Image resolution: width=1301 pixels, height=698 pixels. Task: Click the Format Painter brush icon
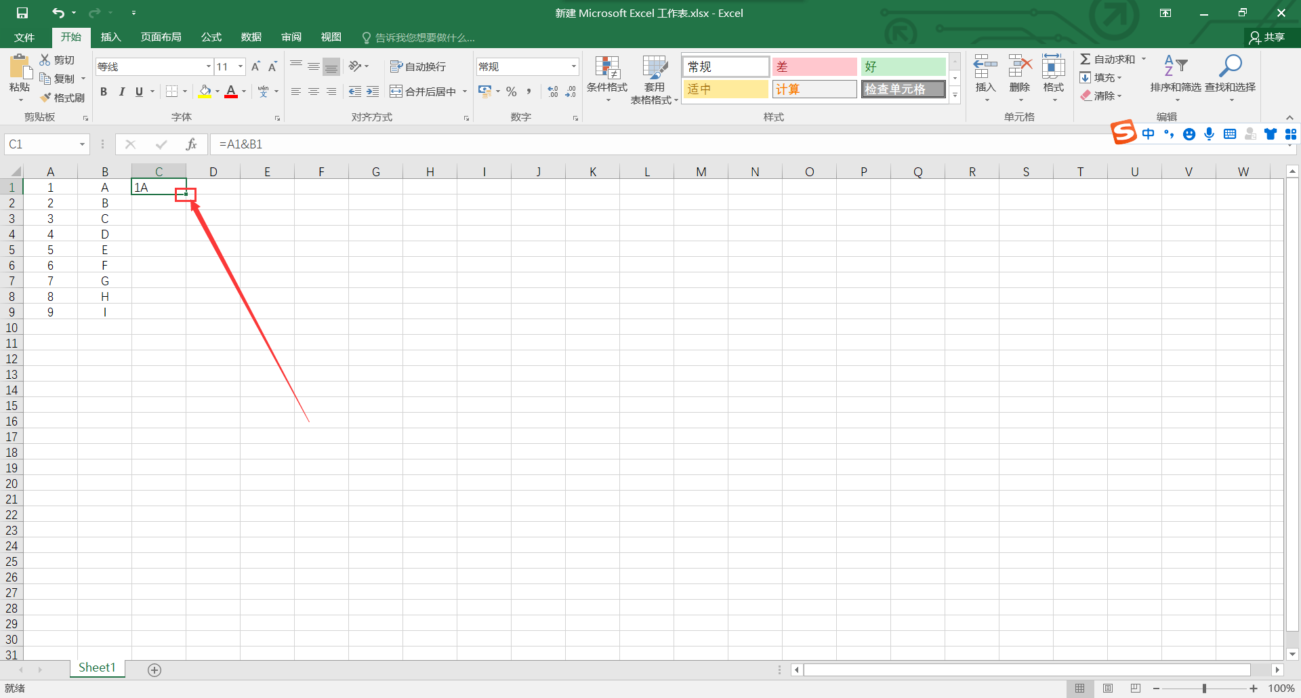click(x=45, y=98)
